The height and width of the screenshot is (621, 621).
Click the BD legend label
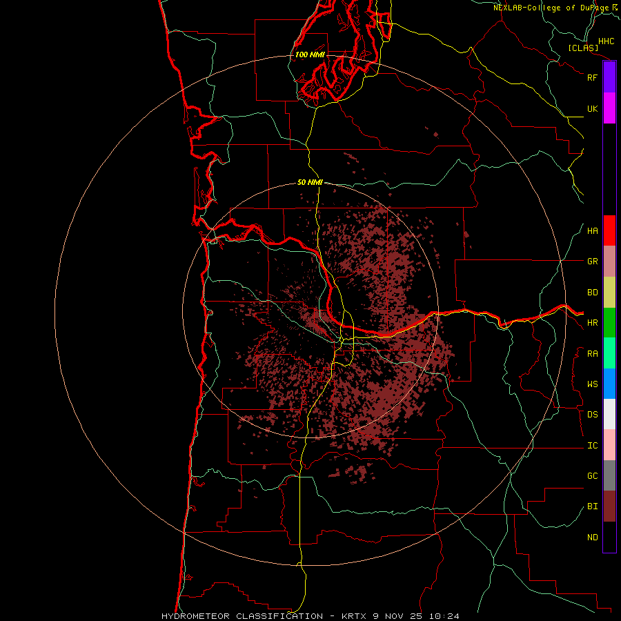pos(592,293)
